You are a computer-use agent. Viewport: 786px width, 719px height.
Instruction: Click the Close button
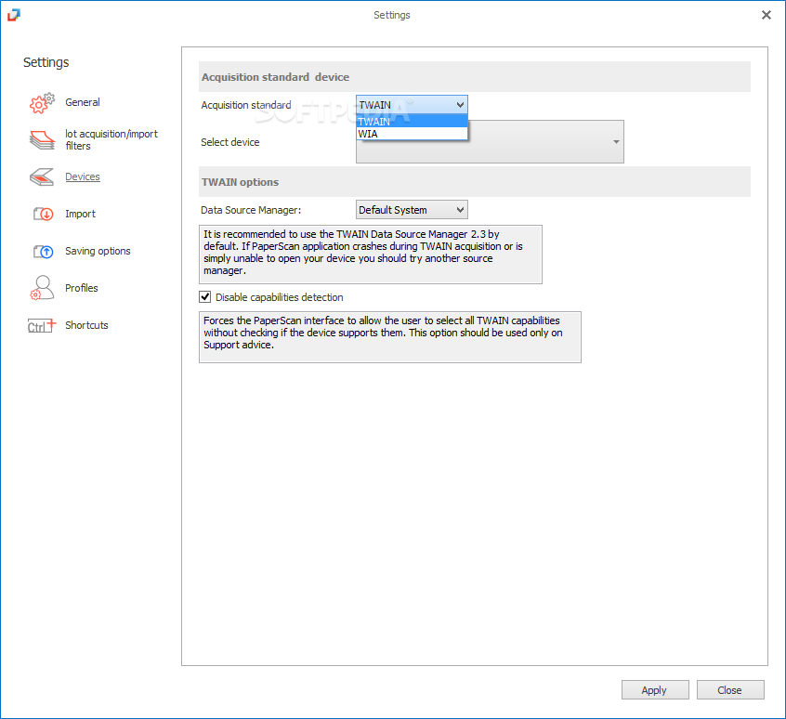point(730,690)
